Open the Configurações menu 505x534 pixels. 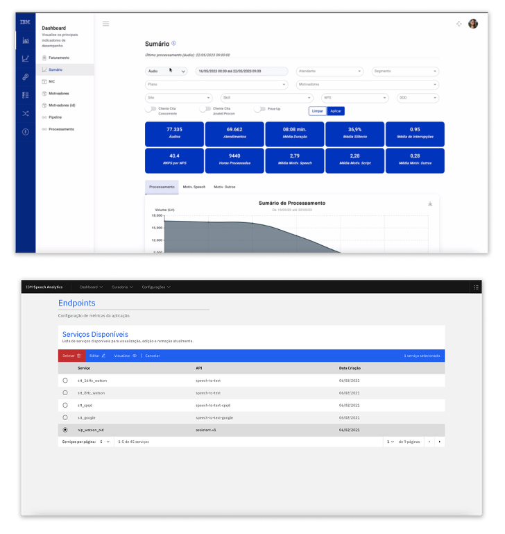156,287
